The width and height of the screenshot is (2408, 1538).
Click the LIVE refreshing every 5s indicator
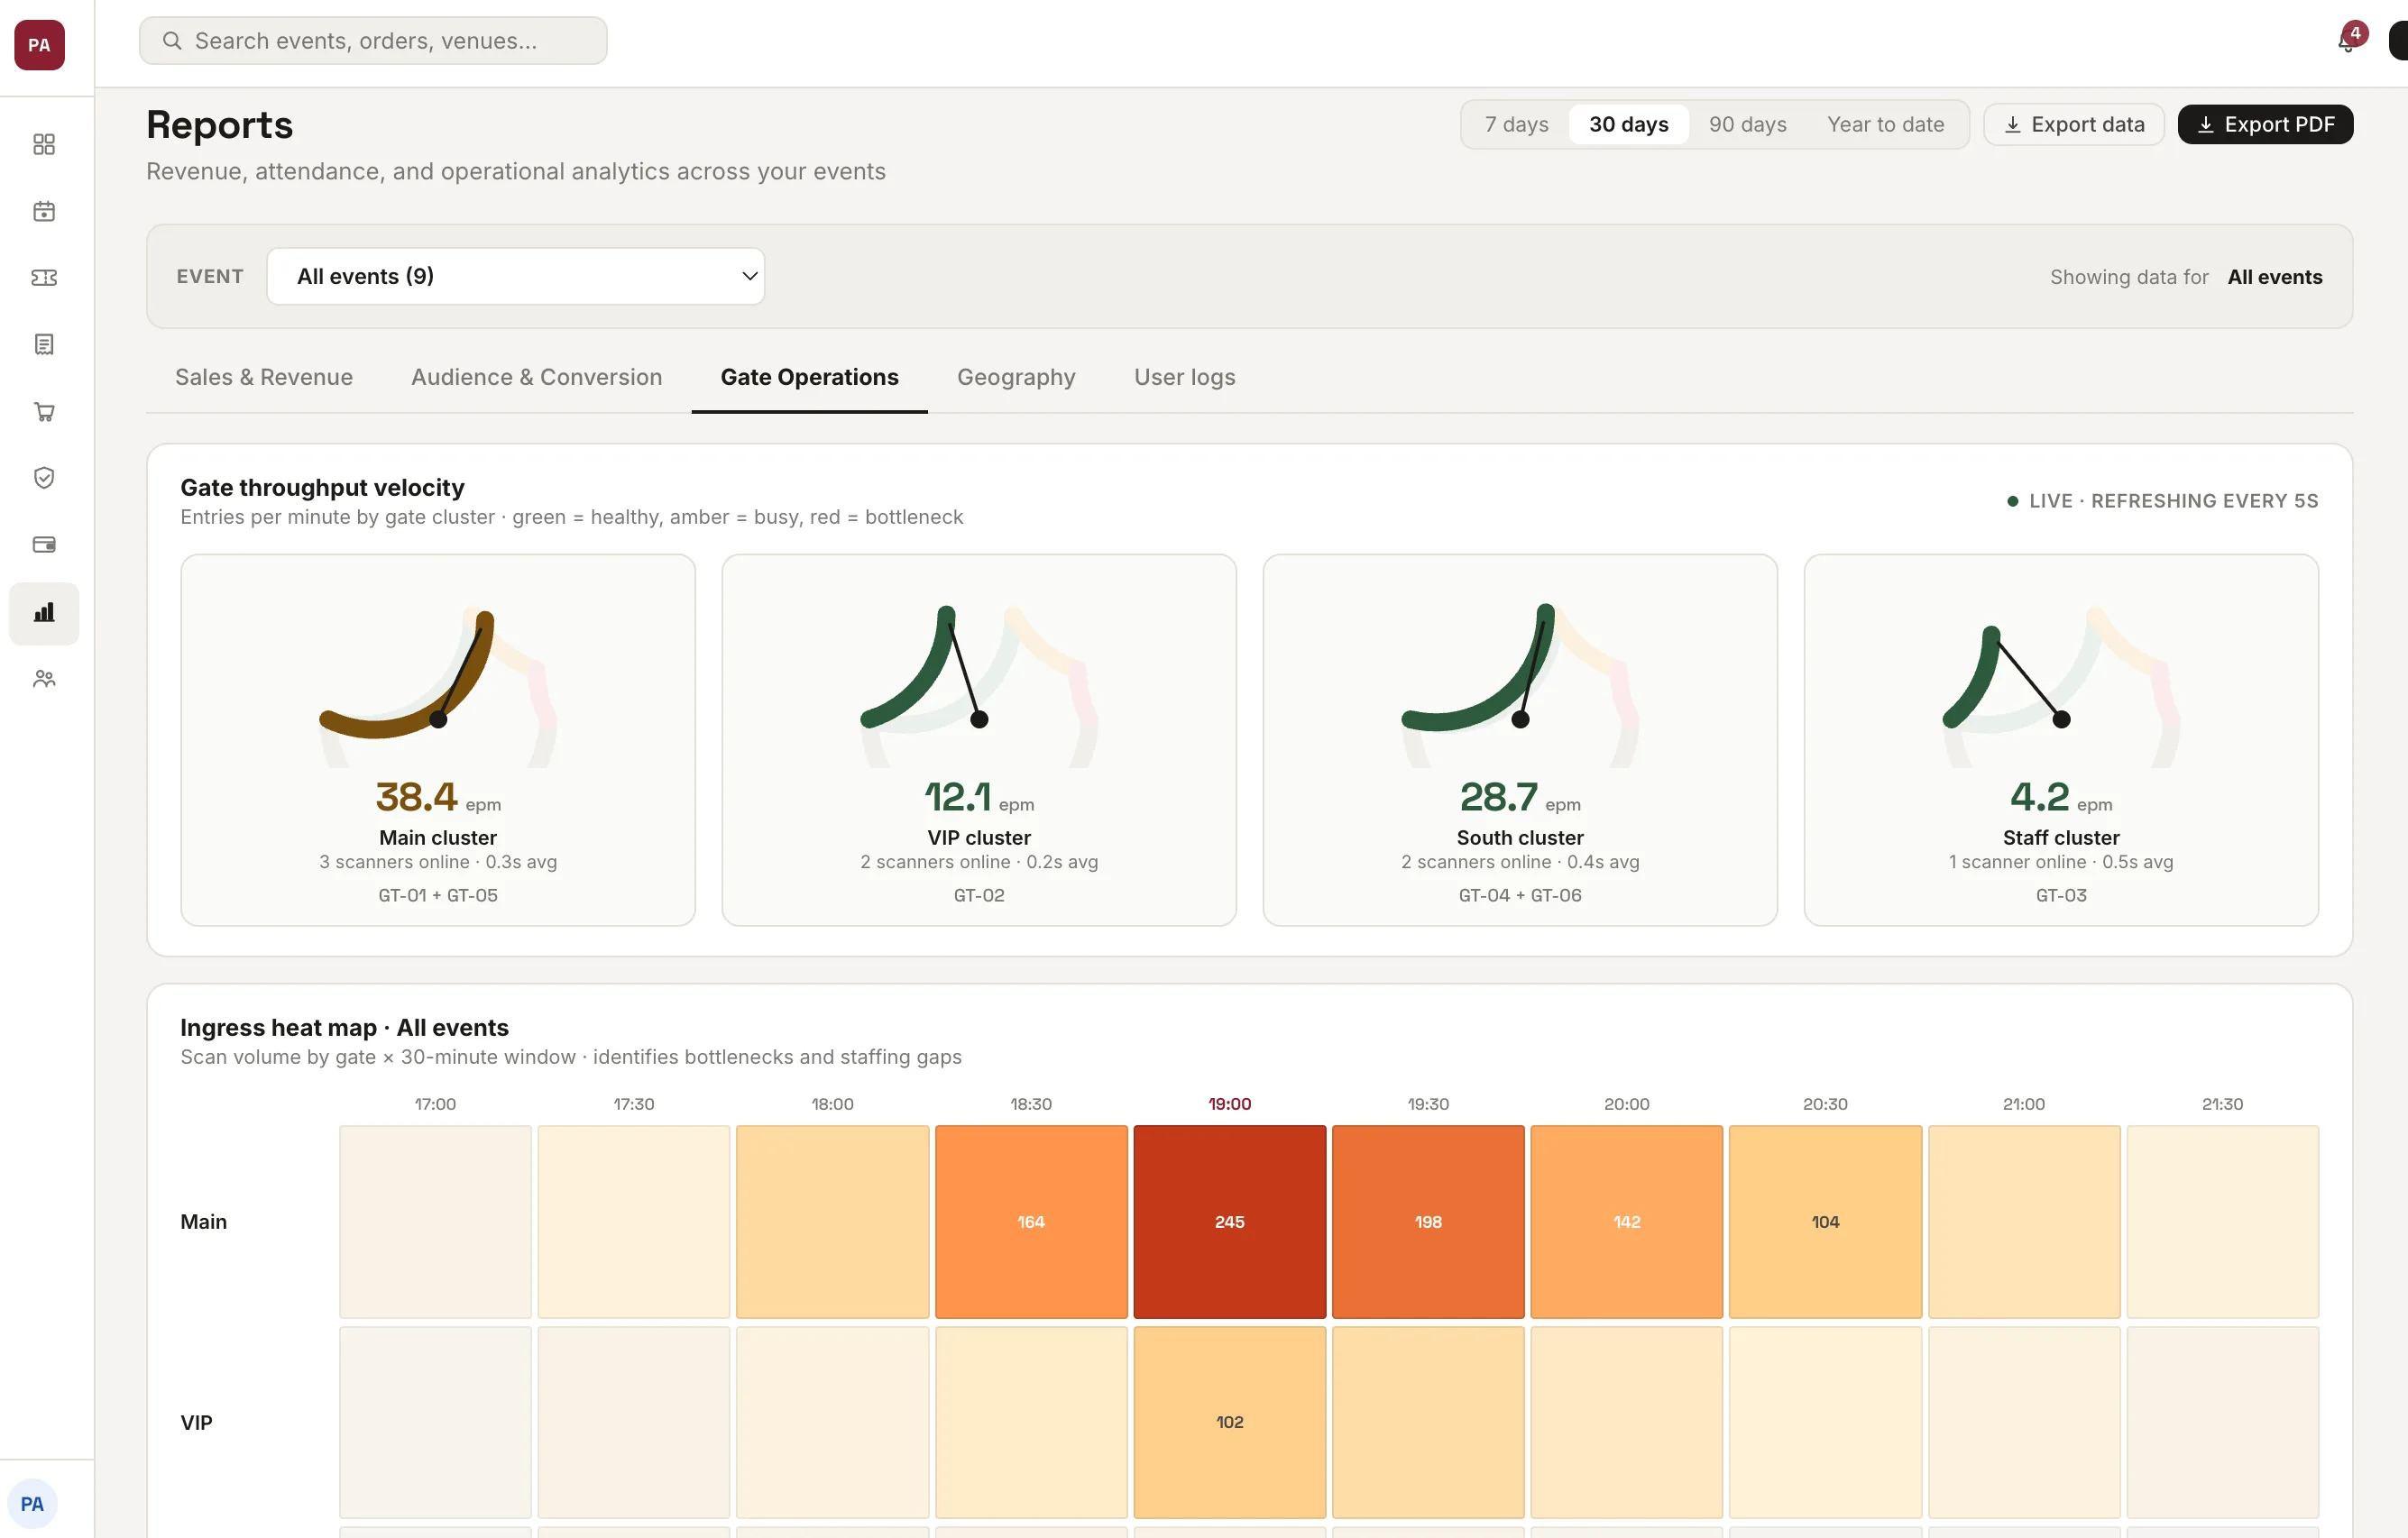[x=2162, y=500]
